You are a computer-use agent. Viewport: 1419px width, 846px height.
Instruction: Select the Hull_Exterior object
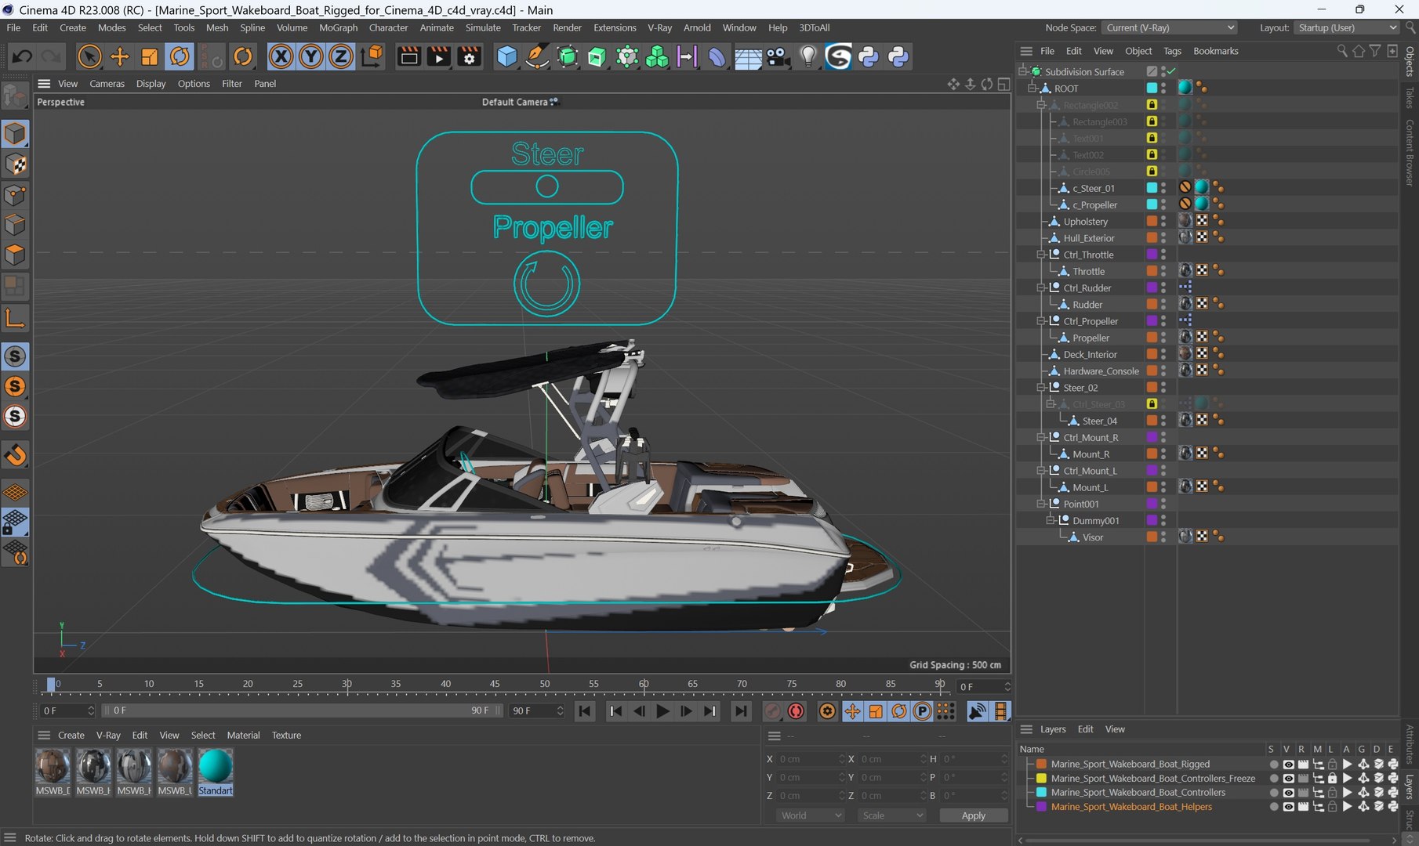(1088, 238)
